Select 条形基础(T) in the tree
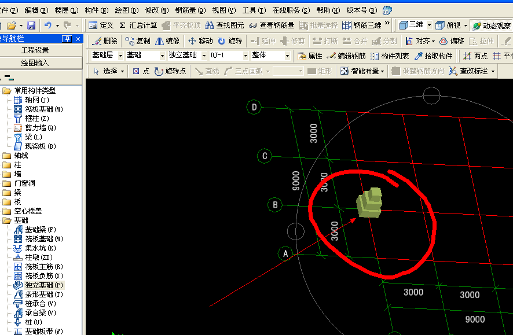 click(x=38, y=294)
